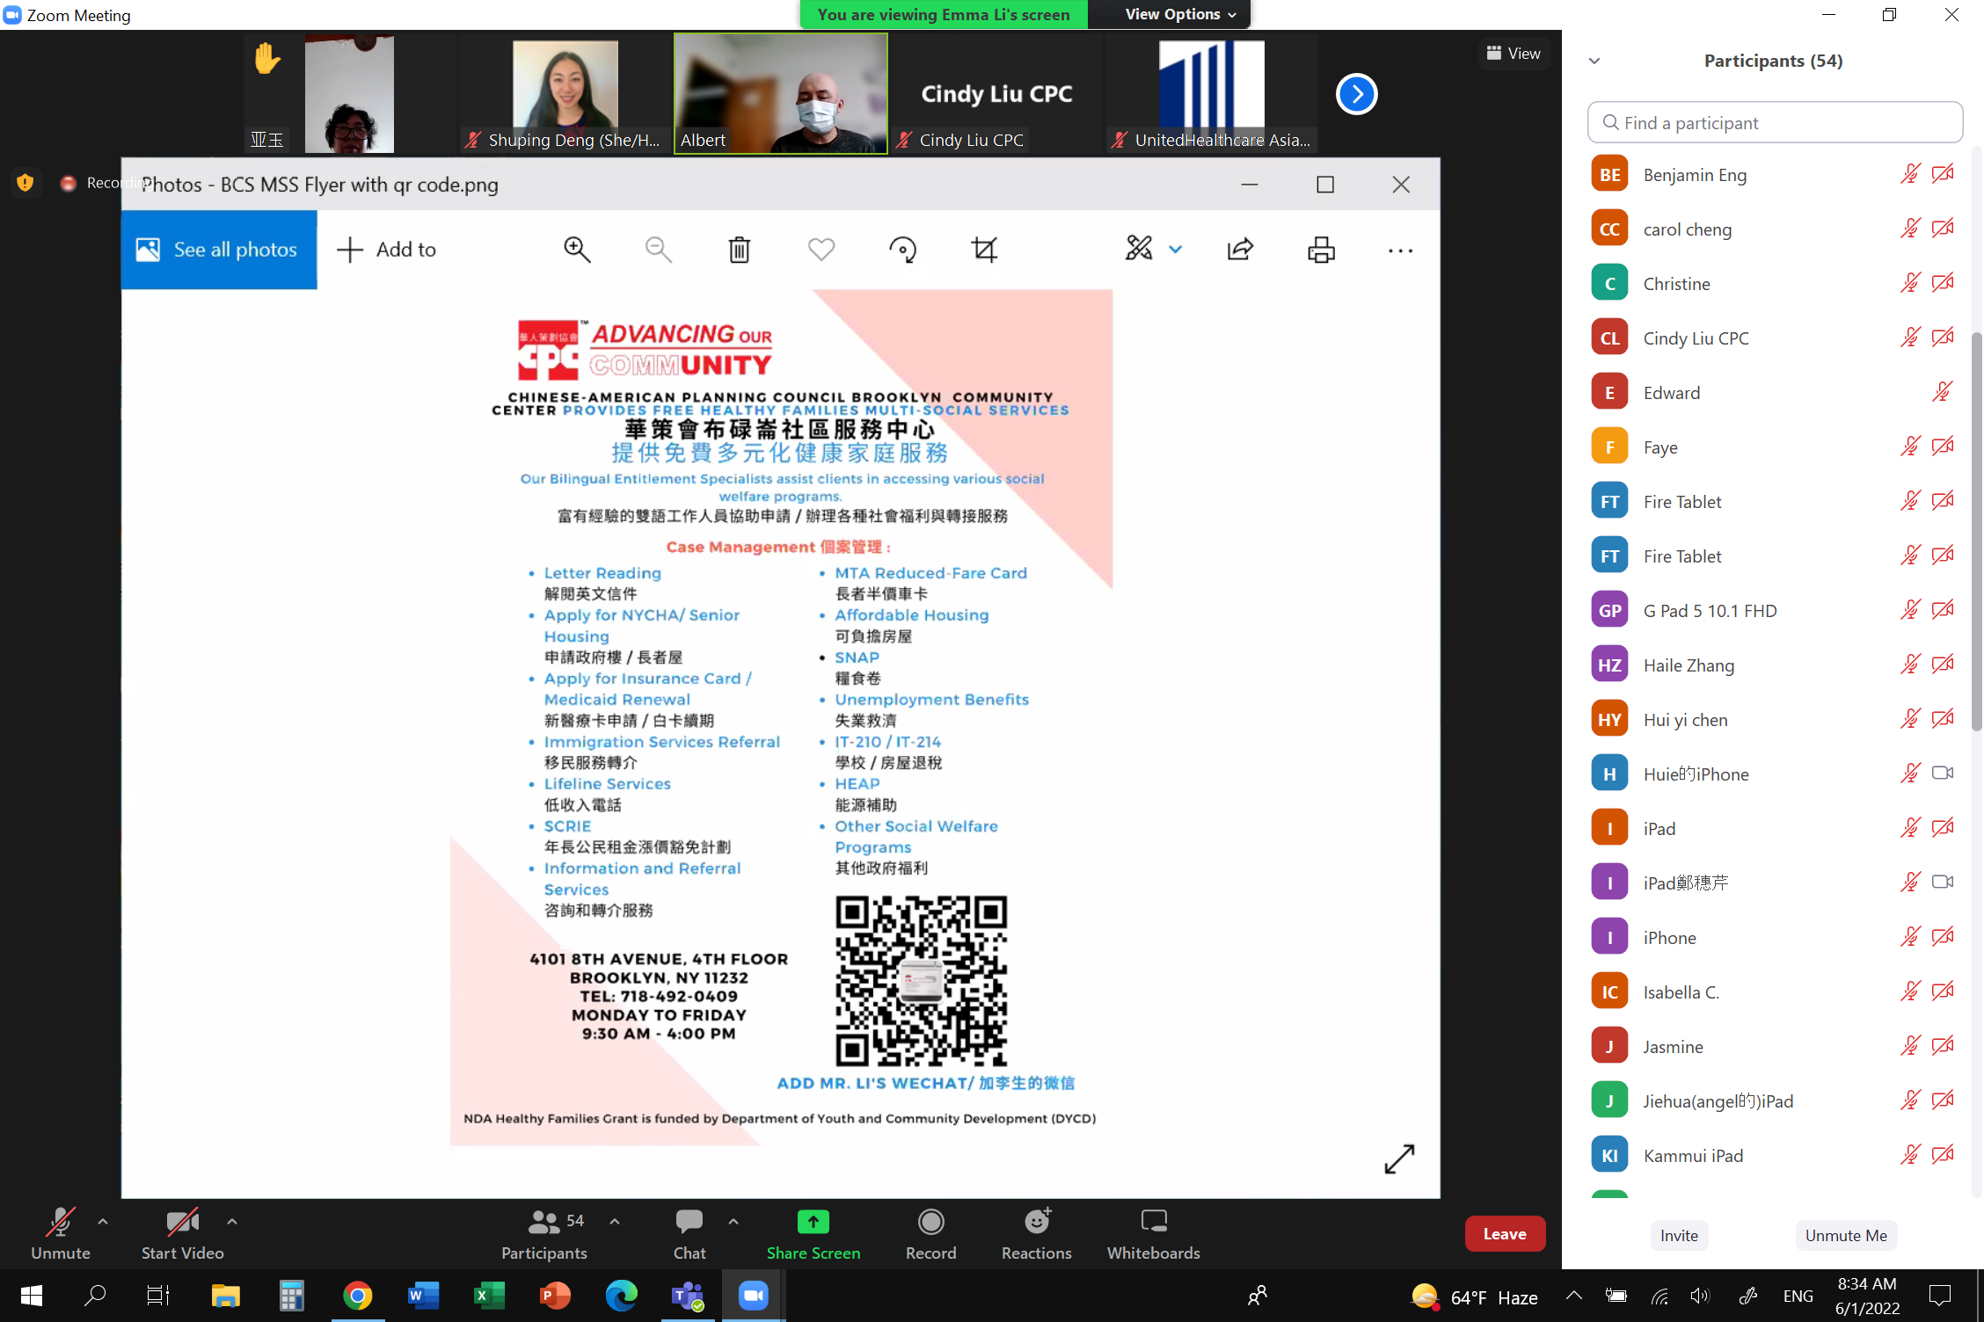
Task: Click the View layout button
Action: [x=1514, y=53]
